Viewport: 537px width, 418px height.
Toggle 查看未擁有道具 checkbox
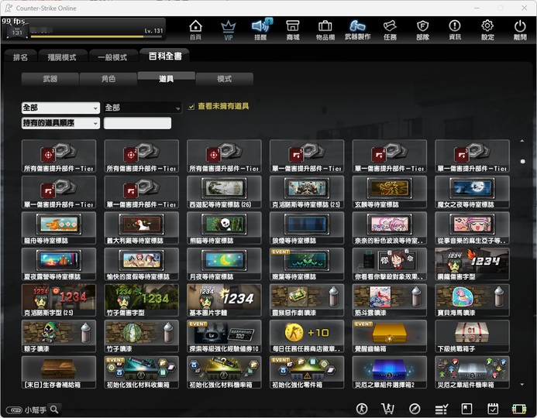pyautogui.click(x=191, y=107)
